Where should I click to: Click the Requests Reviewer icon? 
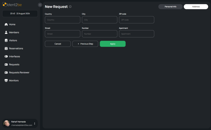point(6,72)
